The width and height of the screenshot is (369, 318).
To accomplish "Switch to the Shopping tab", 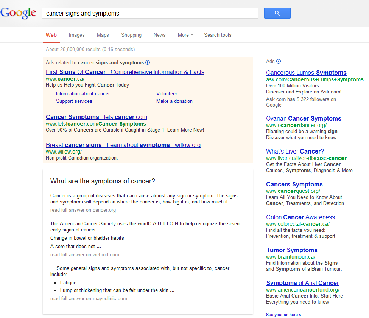I will click(x=131, y=35).
